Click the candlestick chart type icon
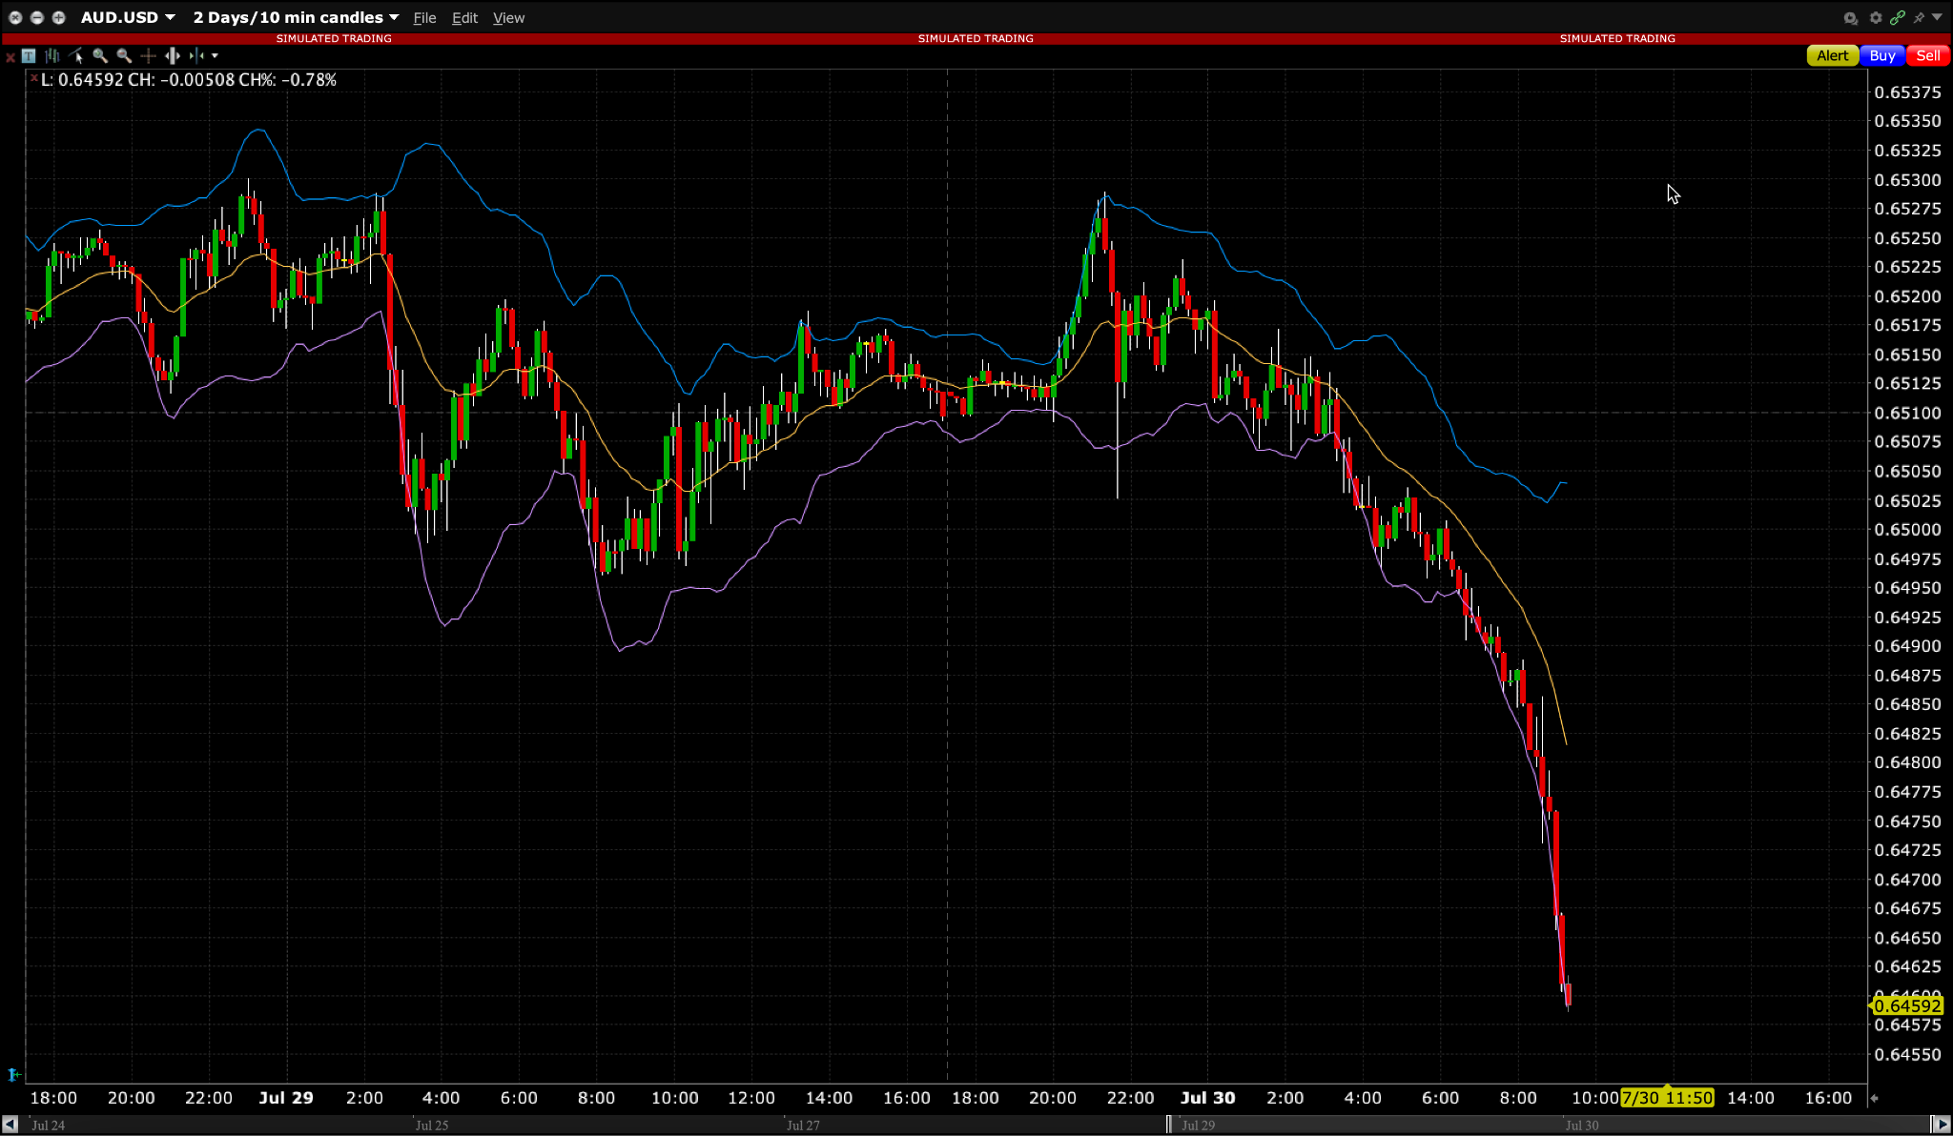This screenshot has width=1953, height=1136. click(52, 56)
